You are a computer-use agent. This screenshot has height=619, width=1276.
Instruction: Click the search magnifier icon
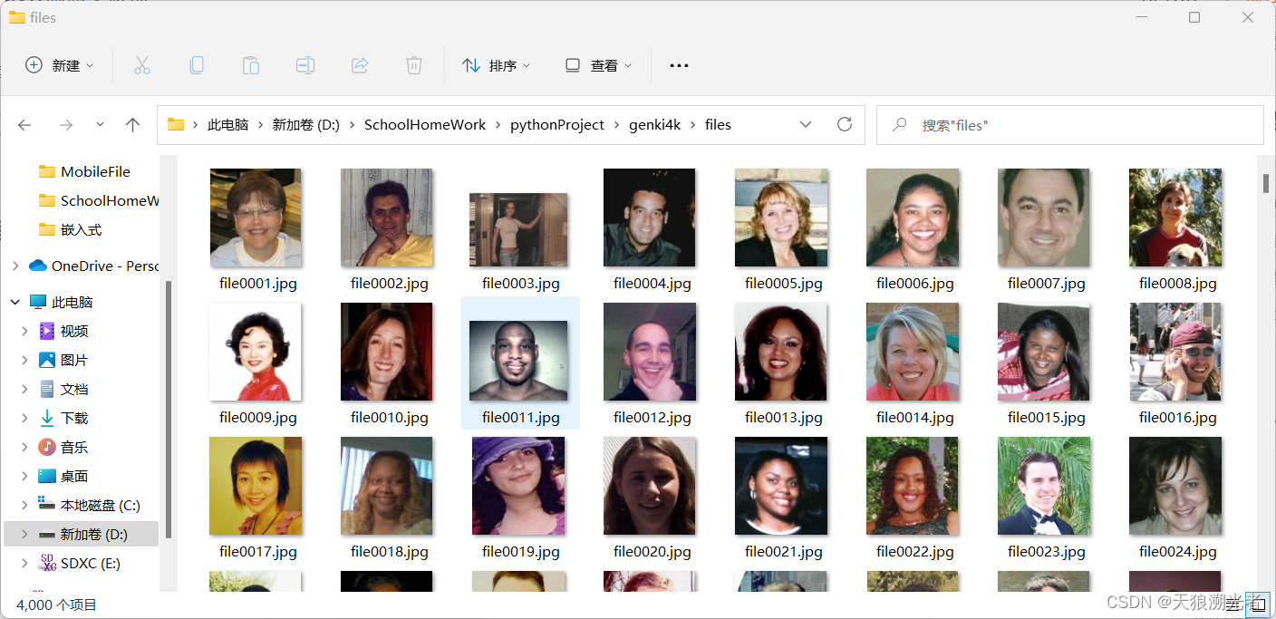point(900,125)
